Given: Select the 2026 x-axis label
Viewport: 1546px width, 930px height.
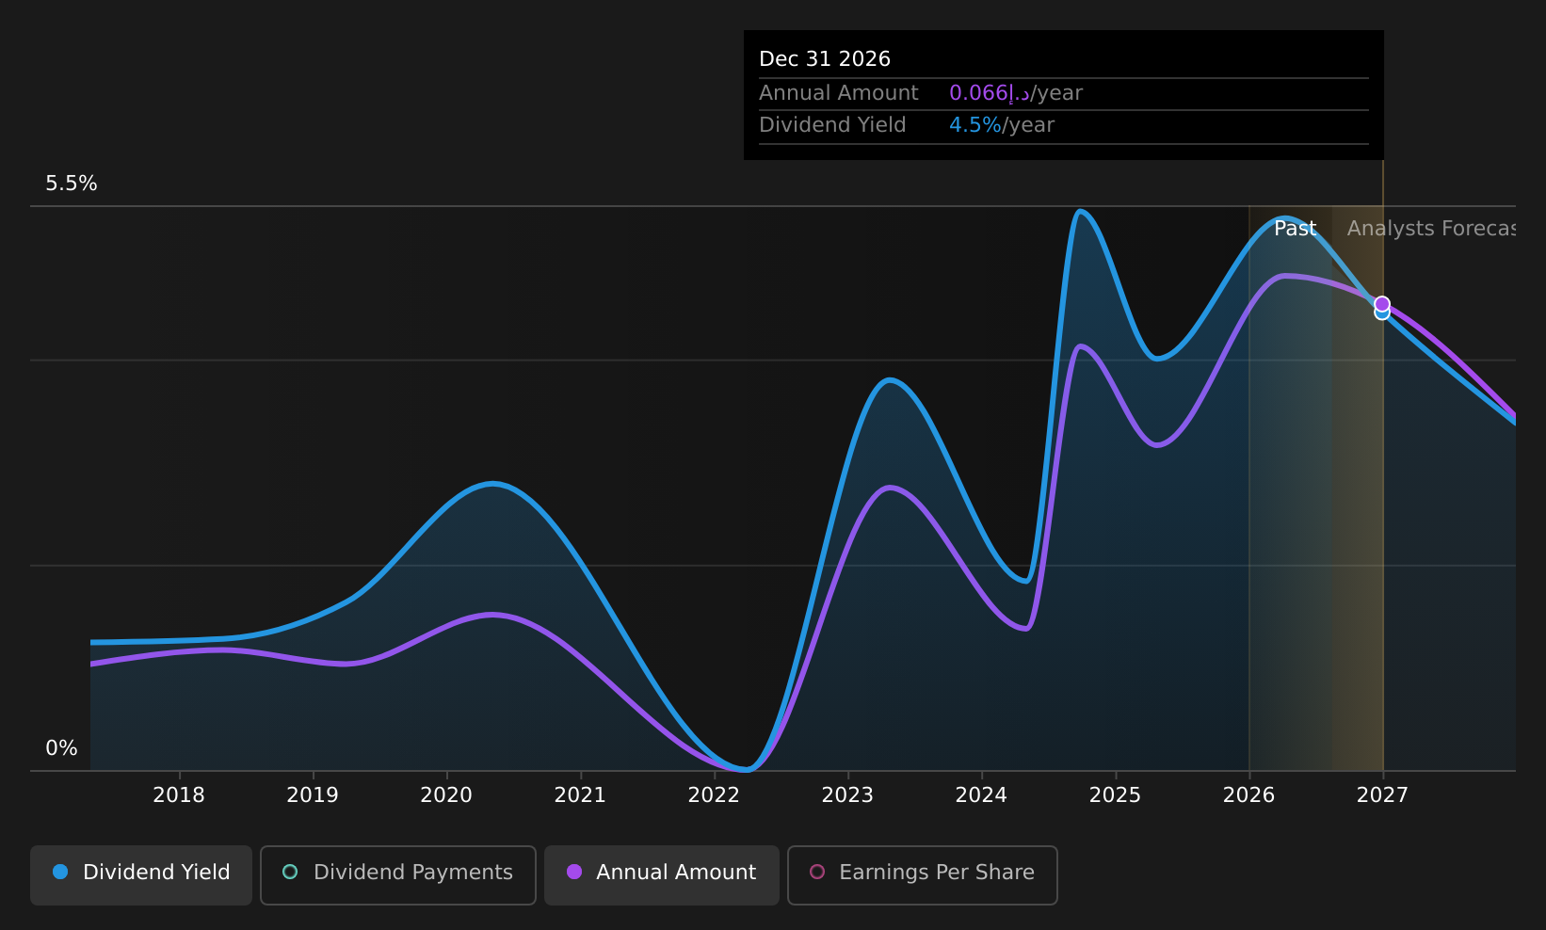Looking at the screenshot, I should click(x=1248, y=795).
